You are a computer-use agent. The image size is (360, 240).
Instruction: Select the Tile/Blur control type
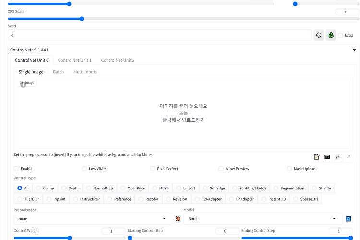point(28,199)
